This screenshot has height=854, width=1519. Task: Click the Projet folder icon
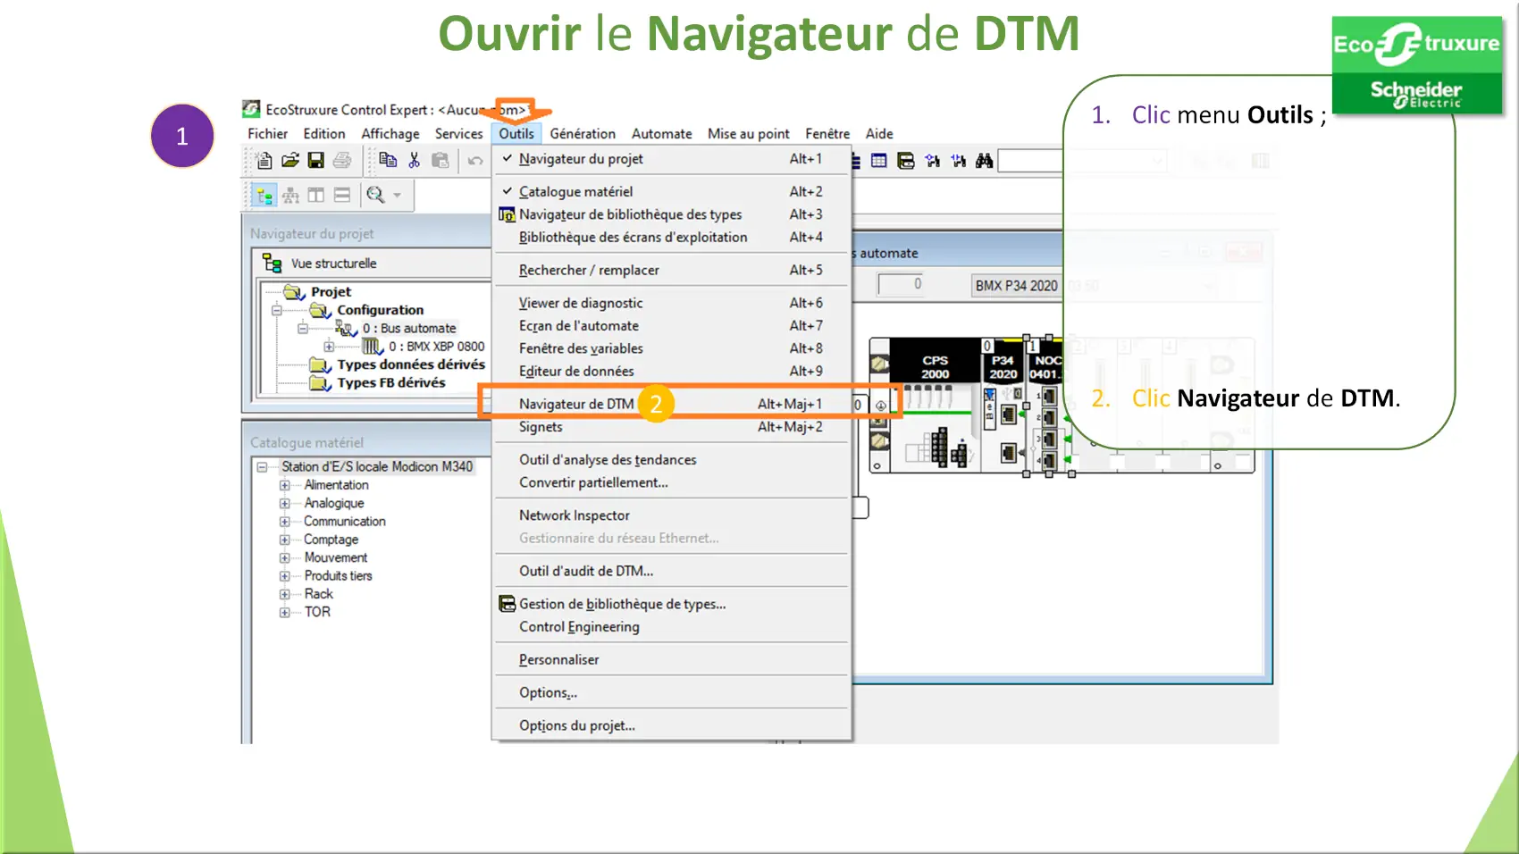click(295, 292)
